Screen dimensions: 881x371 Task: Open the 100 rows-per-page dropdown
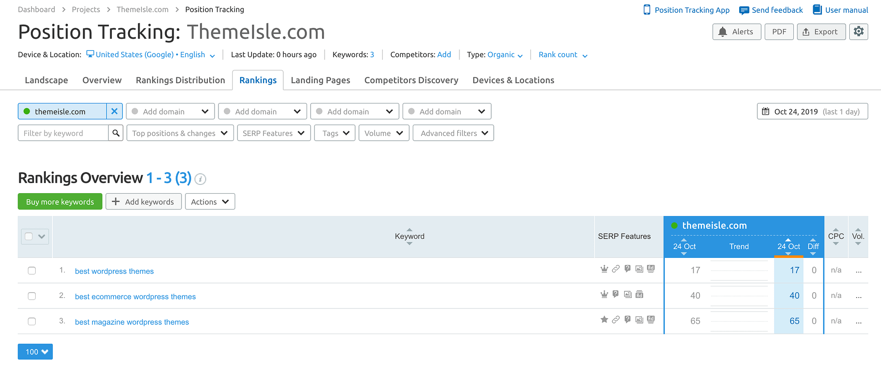click(35, 352)
